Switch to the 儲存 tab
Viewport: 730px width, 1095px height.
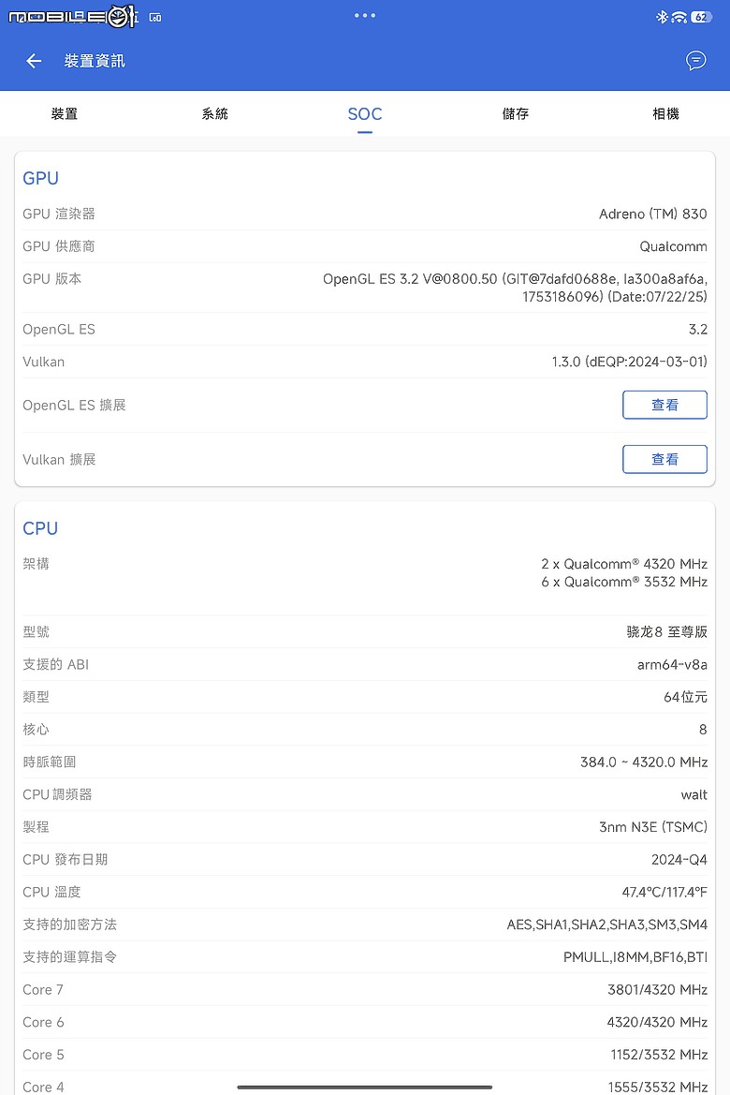515,114
